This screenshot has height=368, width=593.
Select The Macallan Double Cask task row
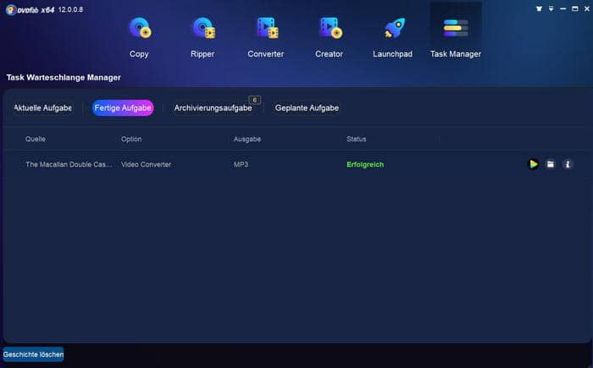click(x=68, y=164)
